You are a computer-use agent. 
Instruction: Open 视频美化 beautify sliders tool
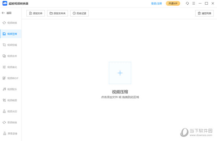click(10, 67)
